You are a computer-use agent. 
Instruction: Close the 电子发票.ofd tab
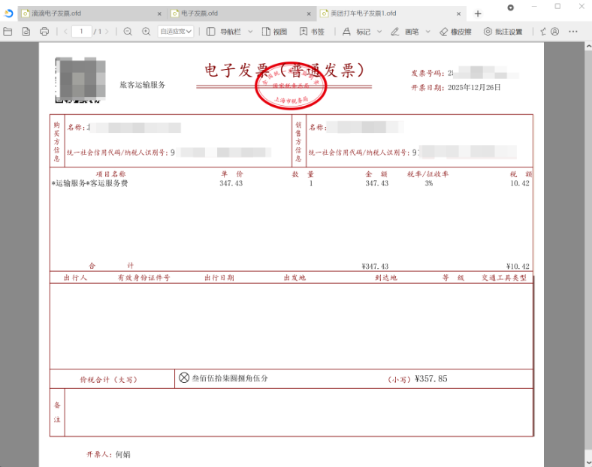pos(309,14)
